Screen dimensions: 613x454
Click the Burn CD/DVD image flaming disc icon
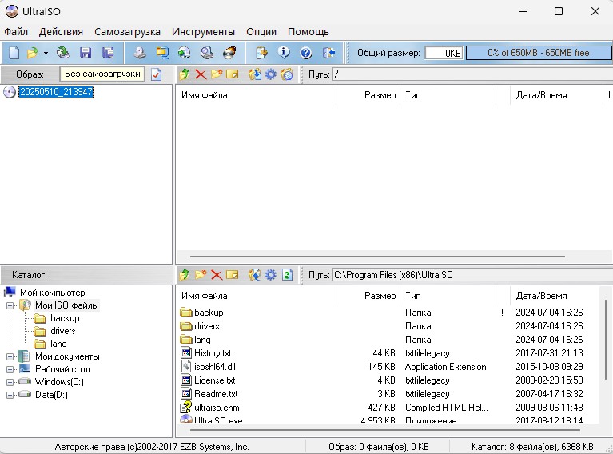pyautogui.click(x=229, y=53)
